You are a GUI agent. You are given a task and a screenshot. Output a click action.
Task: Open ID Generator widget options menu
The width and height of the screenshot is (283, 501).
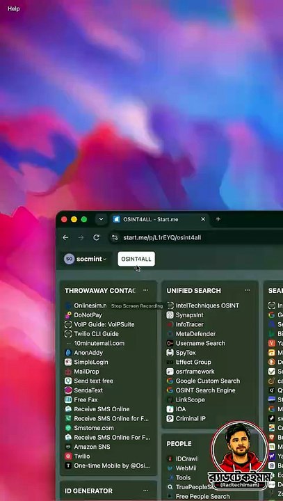tap(145, 490)
